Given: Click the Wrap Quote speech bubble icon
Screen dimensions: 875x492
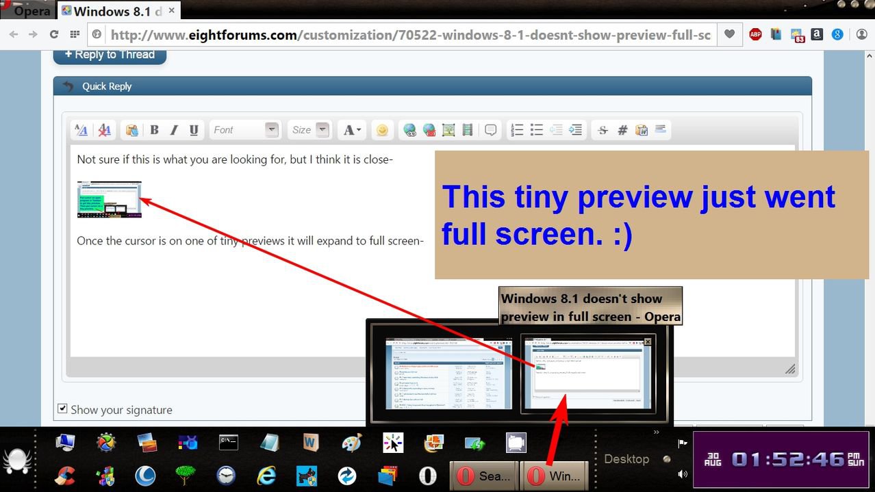Looking at the screenshot, I should (490, 130).
